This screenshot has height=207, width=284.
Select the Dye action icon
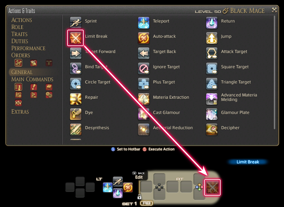76,114
